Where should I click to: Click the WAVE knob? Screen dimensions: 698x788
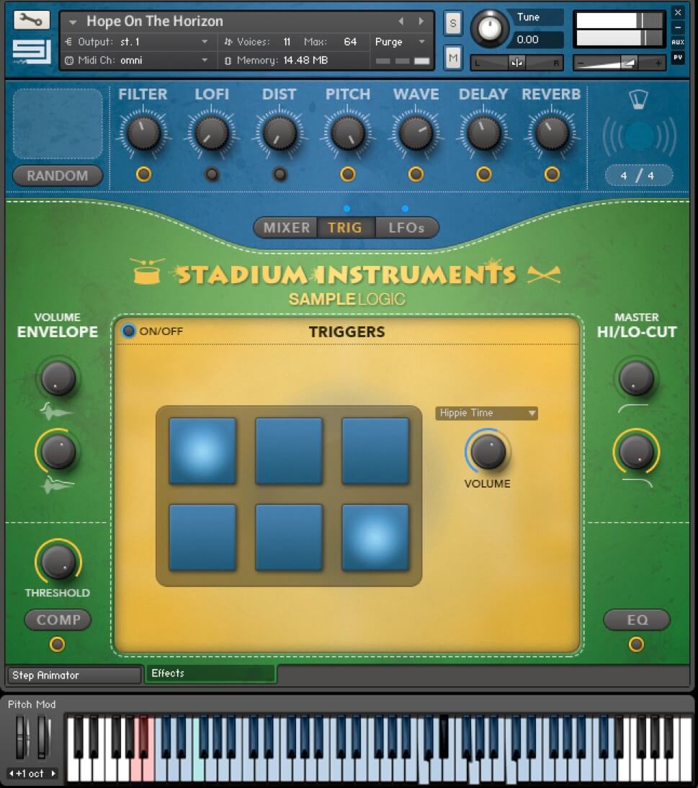point(416,133)
